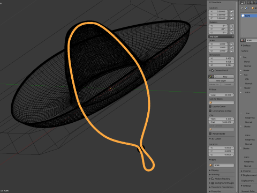Screen dimensions: 257x193
Task: Click the ROPE object name field in Item panel
Action: (224, 165)
